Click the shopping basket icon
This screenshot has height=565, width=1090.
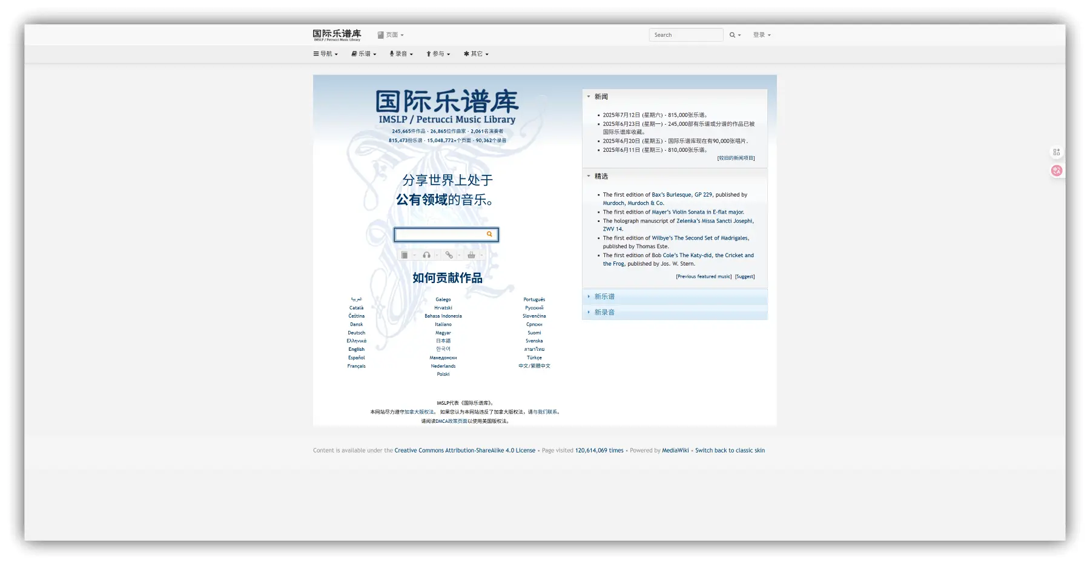(x=471, y=255)
